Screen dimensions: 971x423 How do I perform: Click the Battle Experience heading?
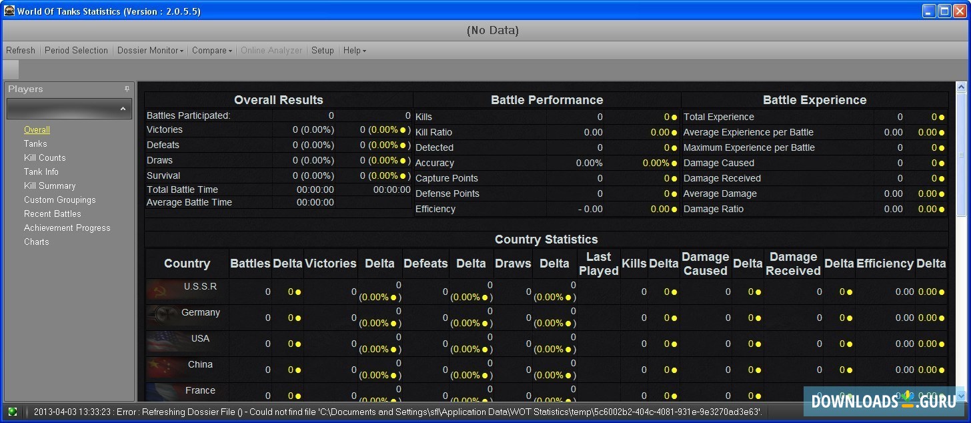click(x=815, y=100)
